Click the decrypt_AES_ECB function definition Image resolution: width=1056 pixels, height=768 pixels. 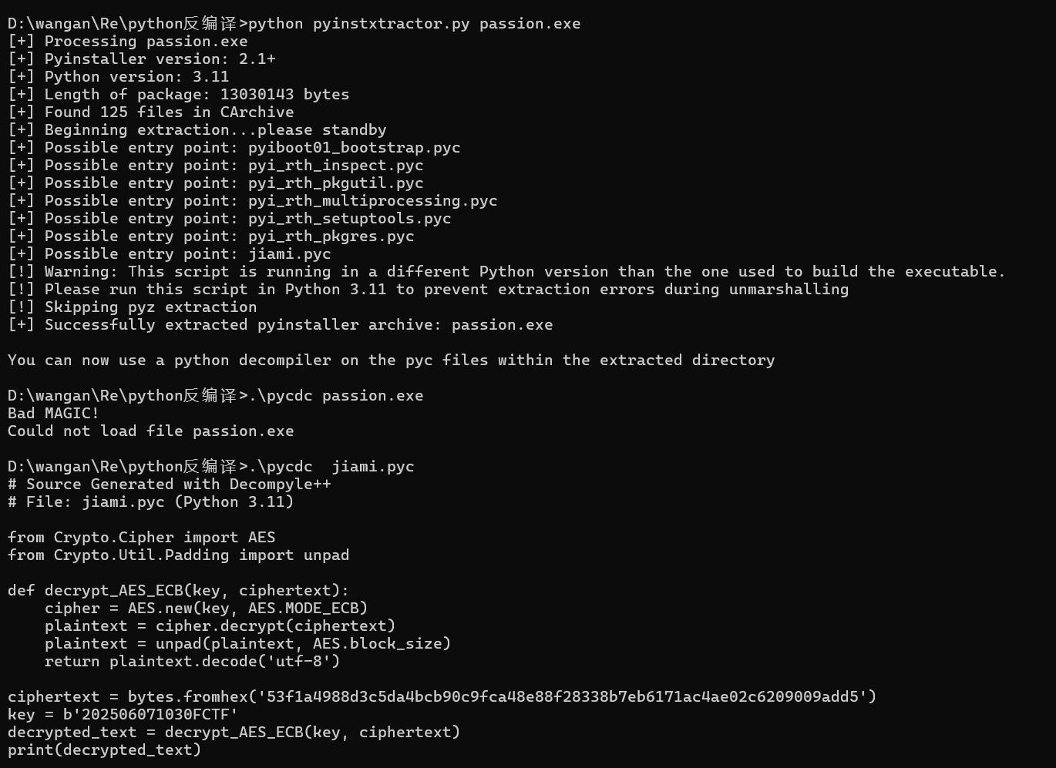coord(178,590)
